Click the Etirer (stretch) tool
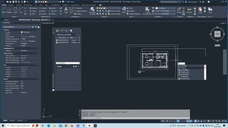 tap(32, 14)
